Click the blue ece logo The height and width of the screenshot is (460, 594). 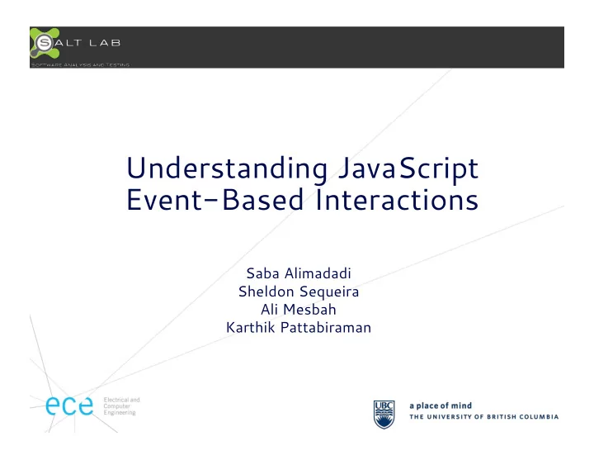(x=69, y=406)
